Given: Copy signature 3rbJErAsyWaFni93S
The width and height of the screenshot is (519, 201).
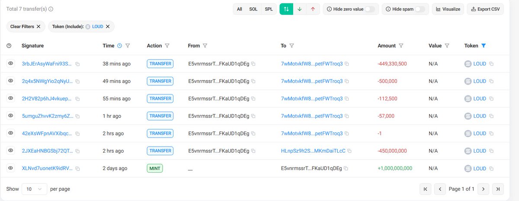Looking at the screenshot, I should [77, 64].
